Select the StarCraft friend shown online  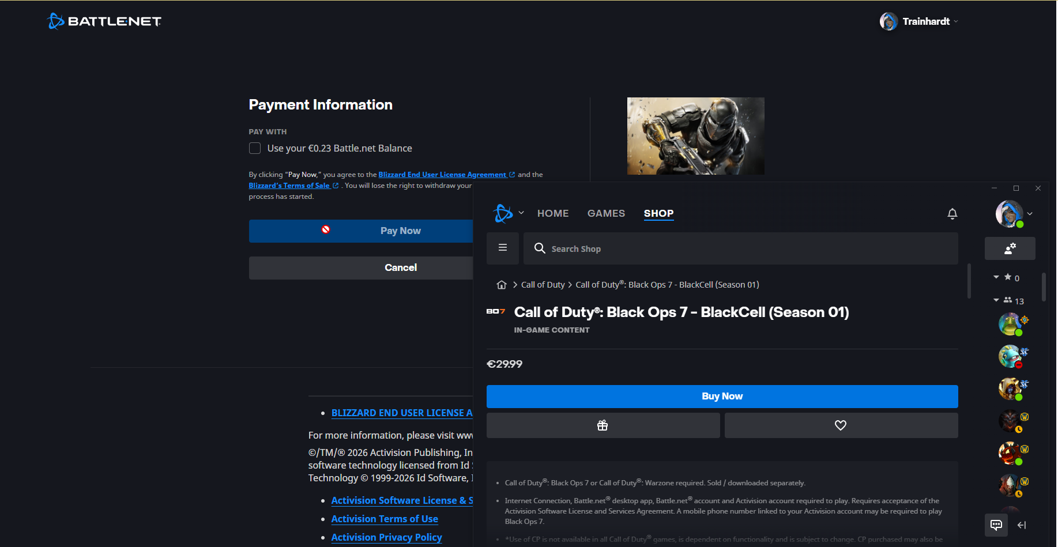(x=1010, y=388)
